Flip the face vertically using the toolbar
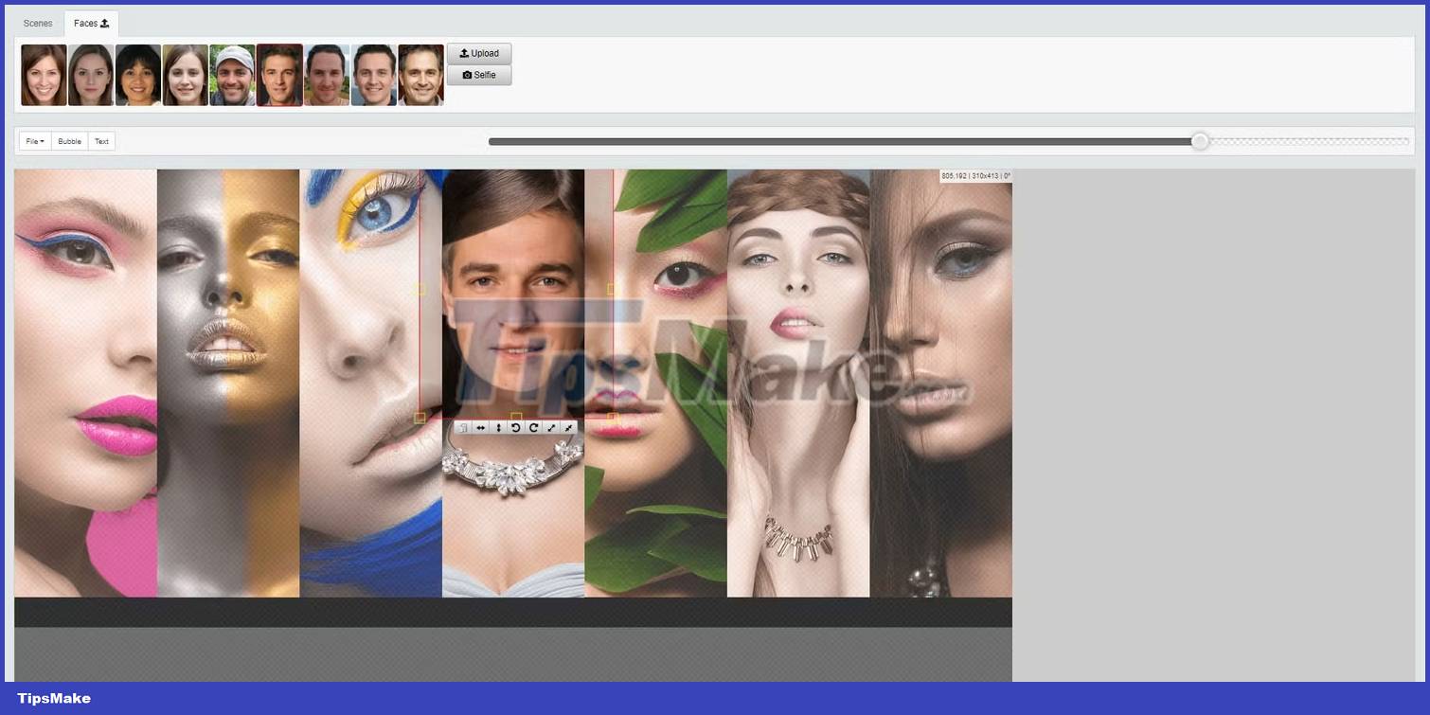The image size is (1430, 715). (498, 428)
